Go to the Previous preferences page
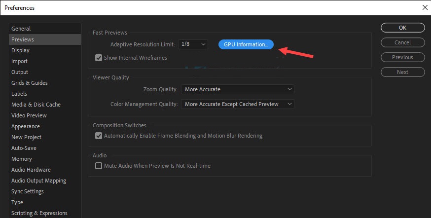This screenshot has height=218, width=431. [403, 57]
